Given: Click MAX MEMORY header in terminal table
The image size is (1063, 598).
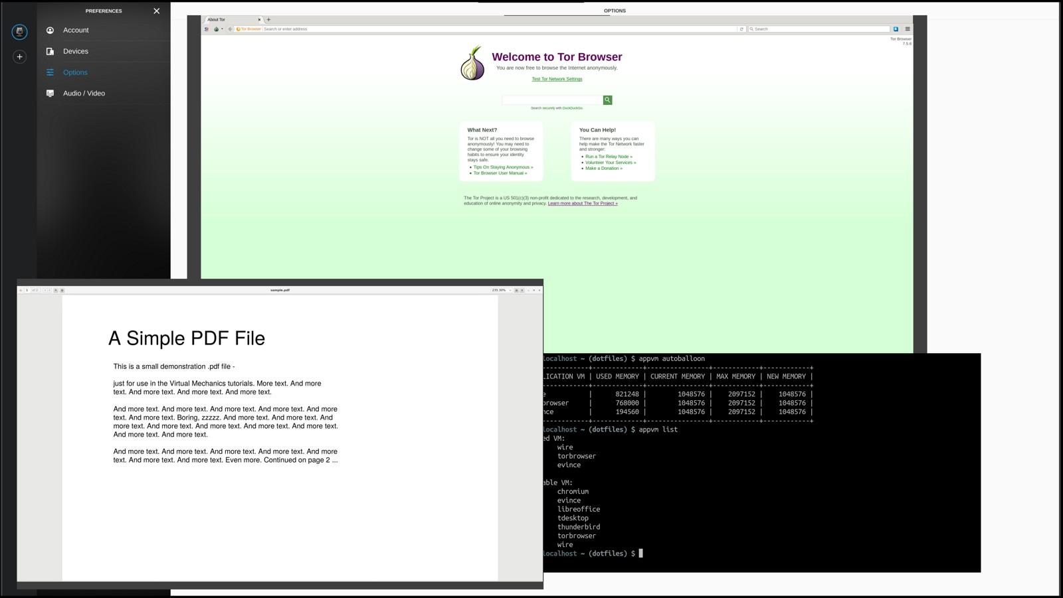Looking at the screenshot, I should (x=735, y=376).
